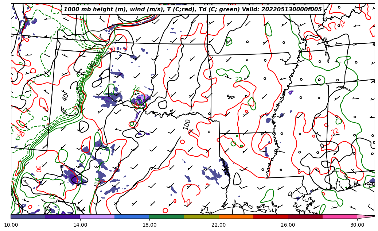
Task: Choose the lavender 14–16 colorbar segment
Action: tap(97, 216)
